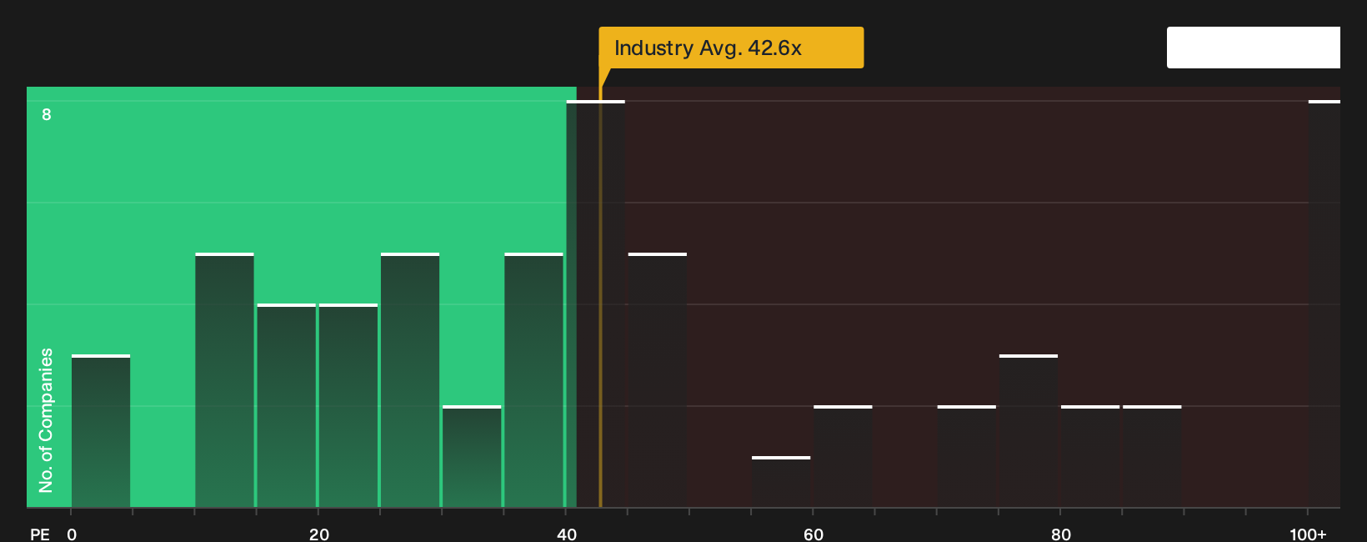The height and width of the screenshot is (542, 1367).
Task: Select the histogram bar for PE 15-20
Action: [x=286, y=405]
